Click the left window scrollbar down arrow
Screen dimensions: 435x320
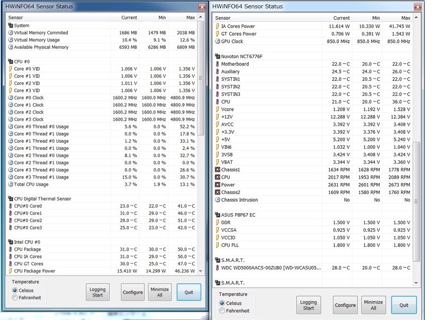[x=201, y=271]
